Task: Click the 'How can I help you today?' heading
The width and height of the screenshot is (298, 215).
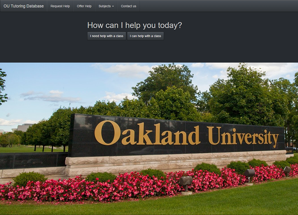Action: [134, 25]
